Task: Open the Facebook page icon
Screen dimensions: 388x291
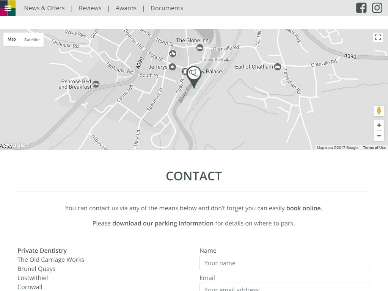Action: [x=361, y=8]
